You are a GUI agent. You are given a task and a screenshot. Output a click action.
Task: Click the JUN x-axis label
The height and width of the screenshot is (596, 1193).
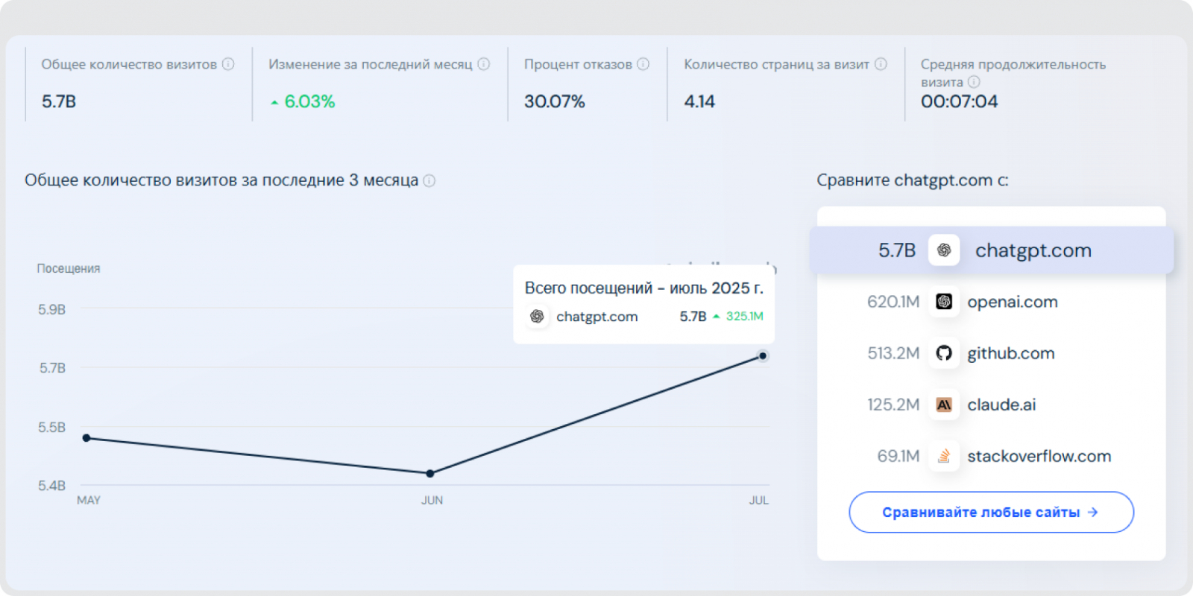pos(432,501)
